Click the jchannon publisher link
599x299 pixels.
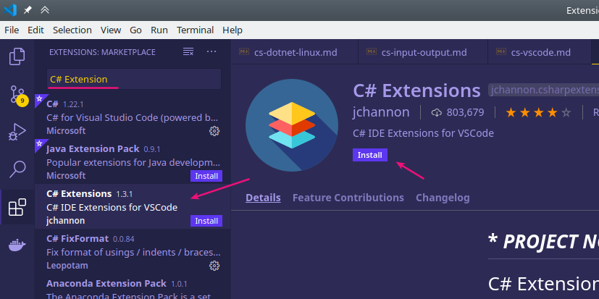381,112
